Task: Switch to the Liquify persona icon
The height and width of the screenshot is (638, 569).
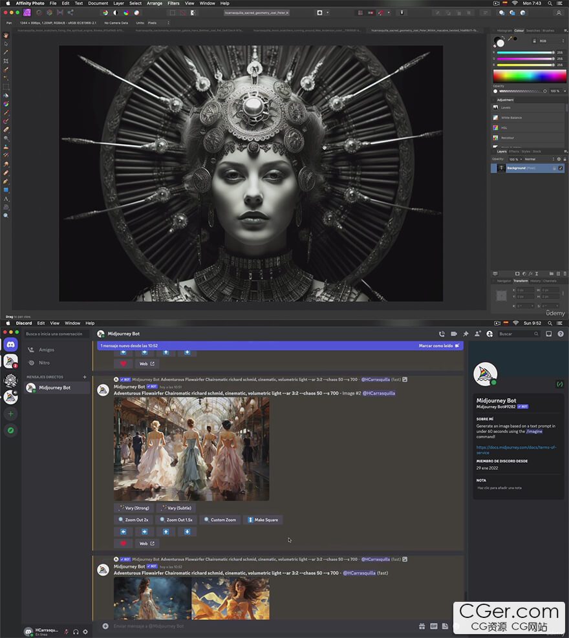Action: tap(39, 13)
